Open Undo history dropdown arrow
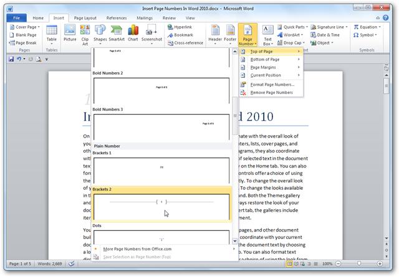 tap(24, 59)
